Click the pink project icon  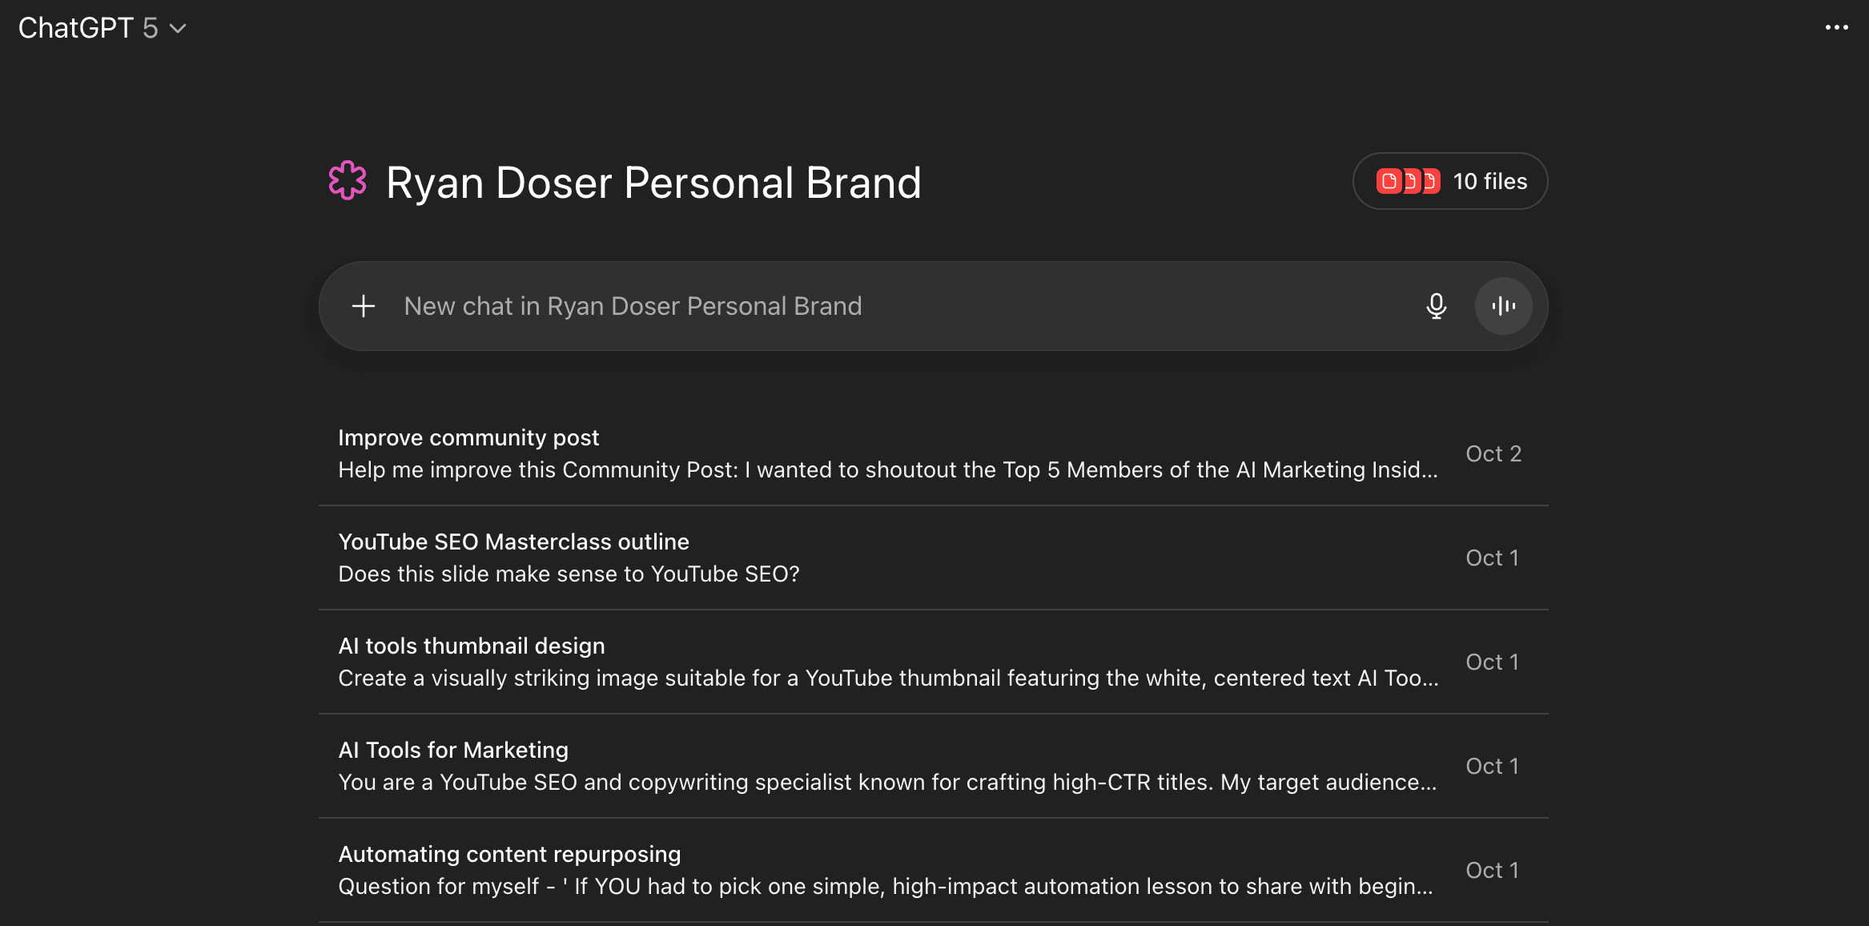point(348,181)
